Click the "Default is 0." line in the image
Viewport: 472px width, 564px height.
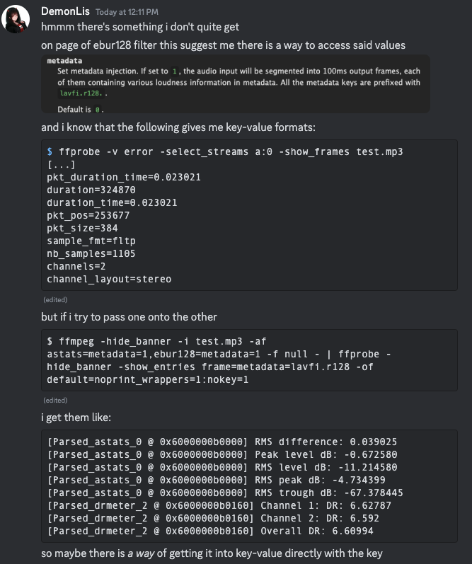click(80, 110)
